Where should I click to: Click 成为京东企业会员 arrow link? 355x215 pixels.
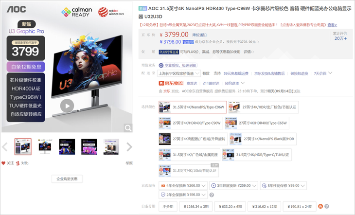[x=227, y=42]
